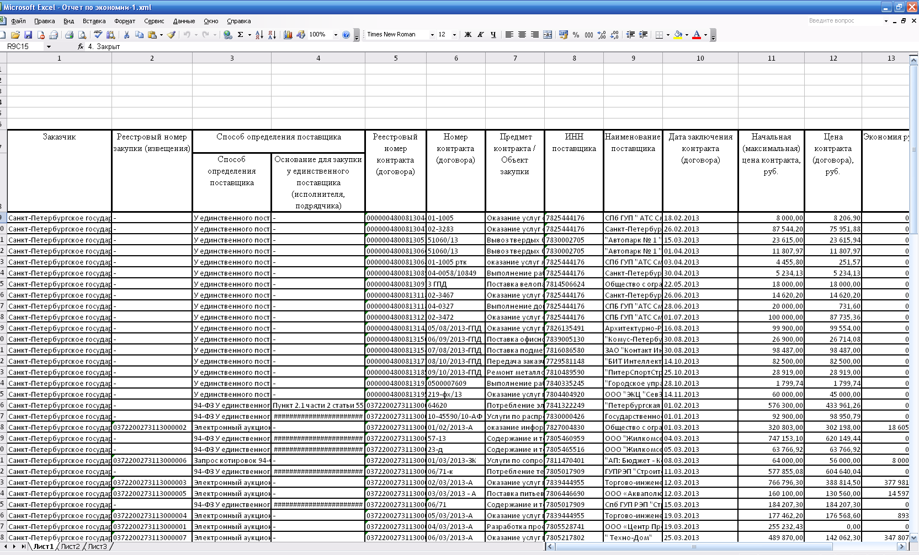Screen dimensions: 919x555
Task: Open the Times New Roman font dropdown
Action: click(x=432, y=35)
